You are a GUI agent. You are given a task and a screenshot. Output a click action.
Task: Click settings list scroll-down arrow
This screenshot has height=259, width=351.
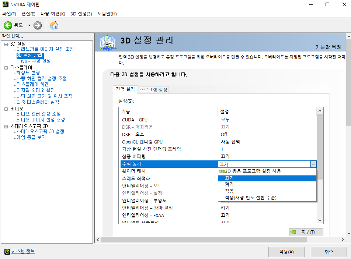[x=320, y=220]
